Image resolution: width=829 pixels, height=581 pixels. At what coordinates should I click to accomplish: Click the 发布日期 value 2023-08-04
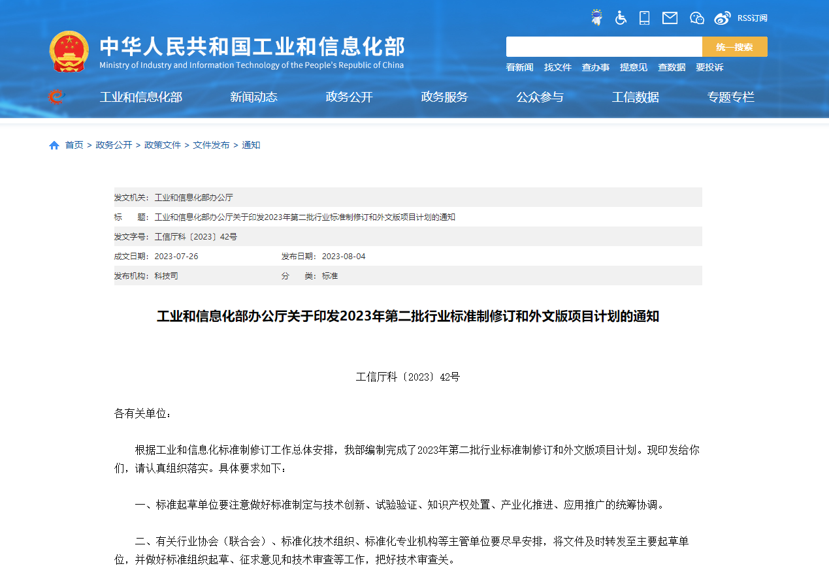click(344, 256)
